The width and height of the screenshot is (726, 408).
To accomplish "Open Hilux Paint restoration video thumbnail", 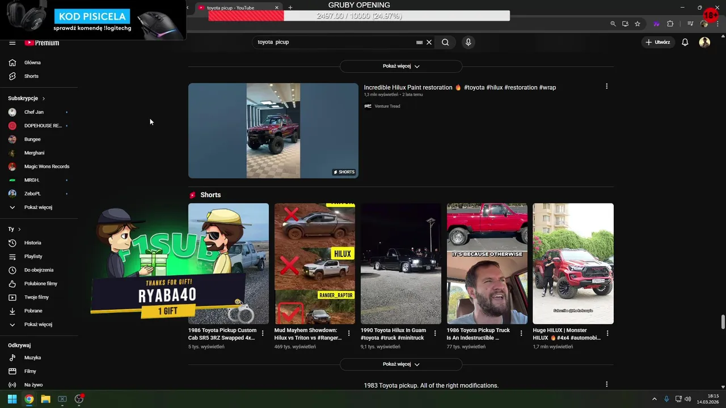I will (273, 131).
